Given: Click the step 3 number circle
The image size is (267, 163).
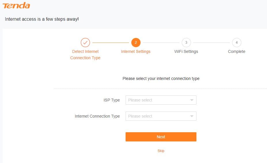Looking at the screenshot, I should click(186, 43).
